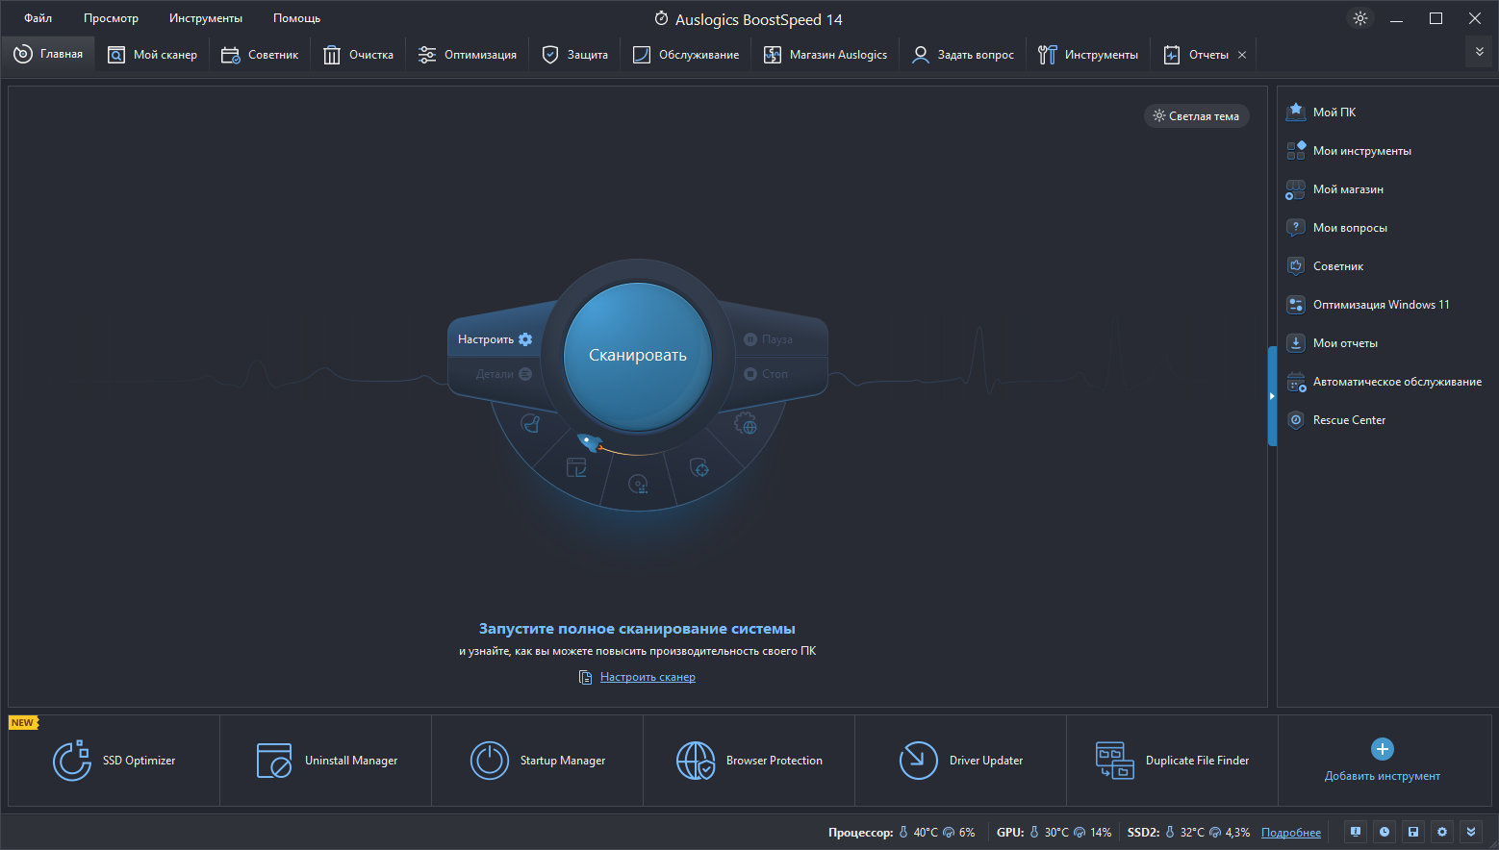Click the Подробнее link in the status bar
Image resolution: width=1499 pixels, height=850 pixels.
pyautogui.click(x=1291, y=833)
